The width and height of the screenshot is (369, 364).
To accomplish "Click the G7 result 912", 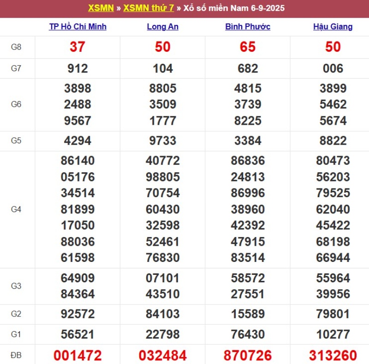I will 77,69.
